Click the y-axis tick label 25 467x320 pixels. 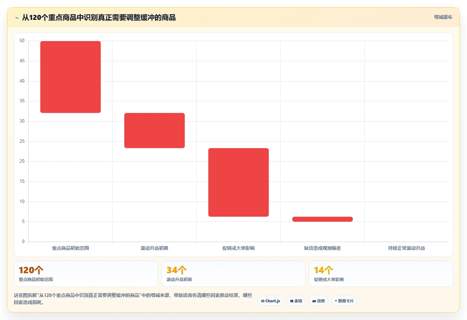click(22, 141)
